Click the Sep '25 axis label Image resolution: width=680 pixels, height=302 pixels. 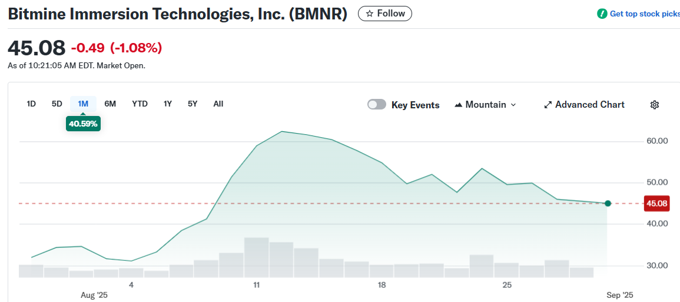619,295
